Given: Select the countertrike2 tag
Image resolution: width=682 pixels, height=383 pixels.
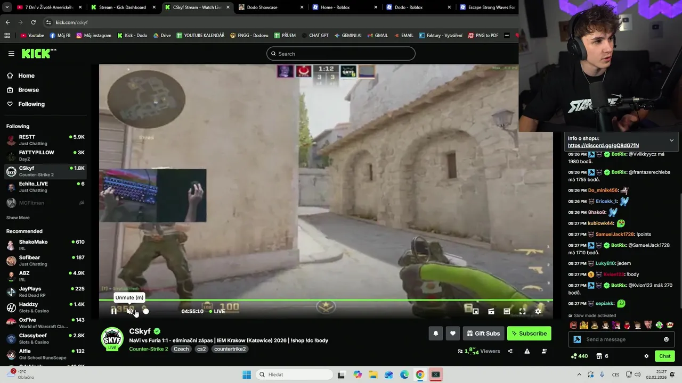Looking at the screenshot, I should click(x=230, y=349).
